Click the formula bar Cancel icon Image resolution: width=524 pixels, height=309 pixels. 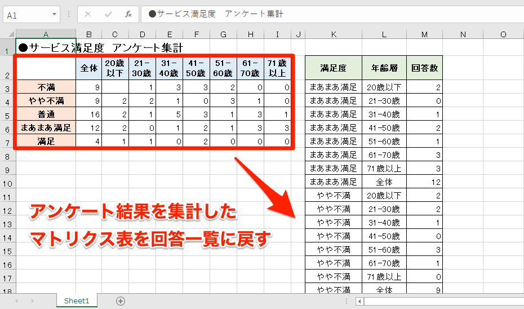click(x=88, y=14)
